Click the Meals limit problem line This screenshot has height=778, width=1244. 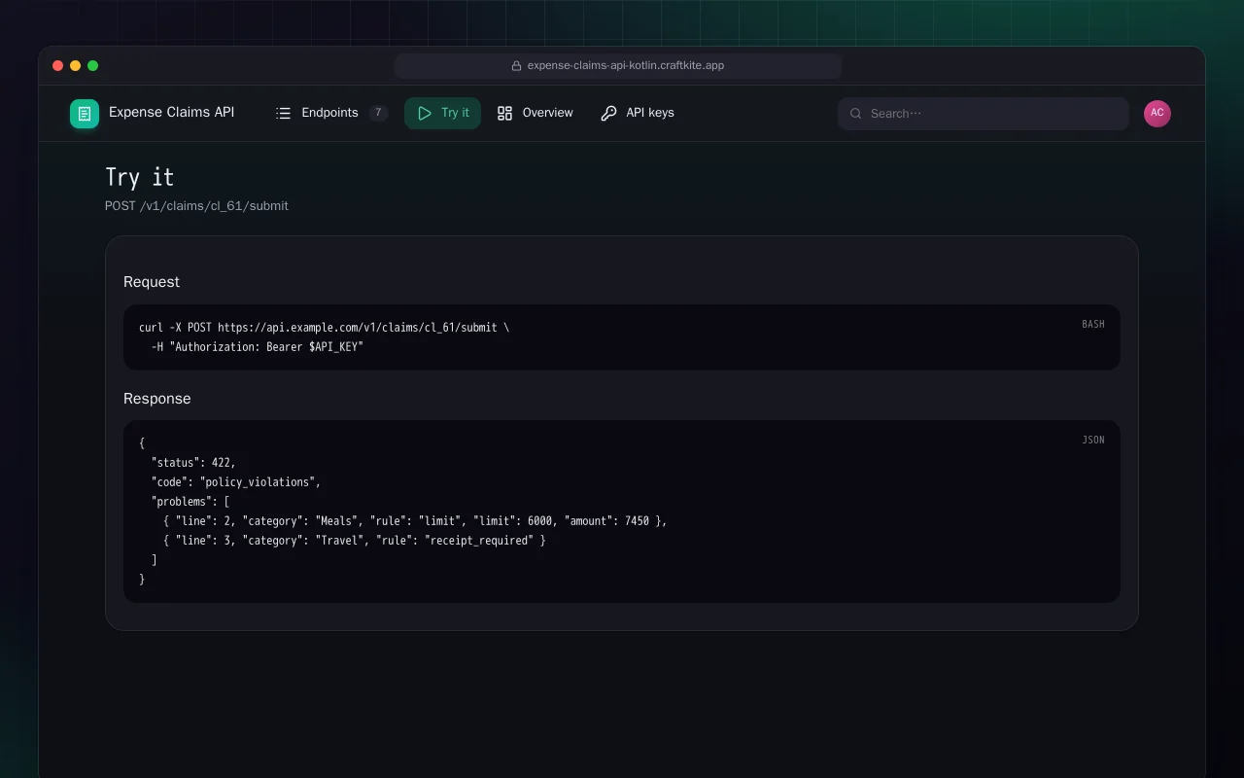click(415, 521)
